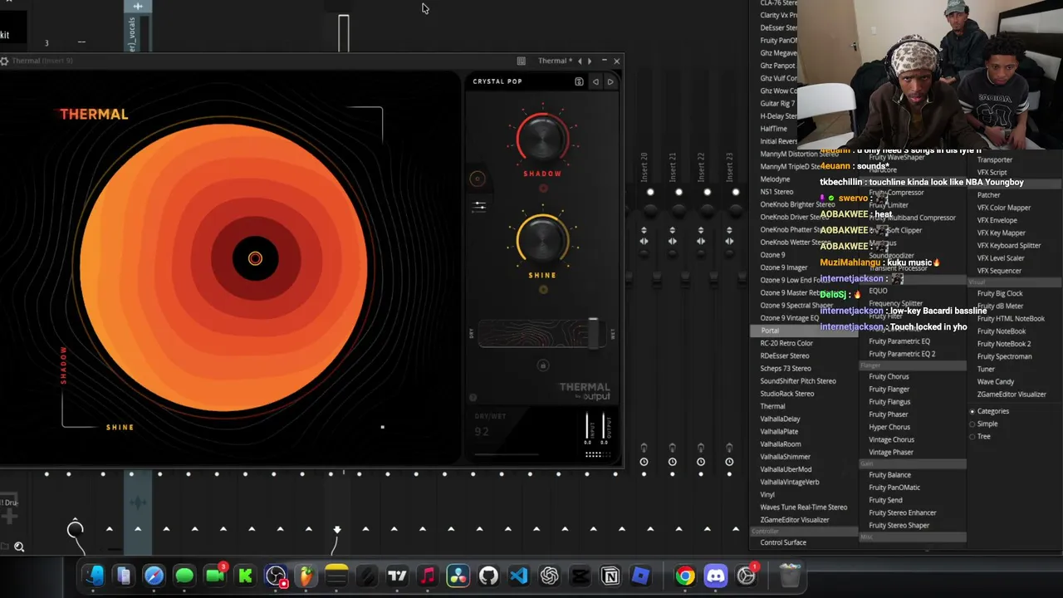Image resolution: width=1063 pixels, height=598 pixels.
Task: Go to next Thermal preset
Action: coord(610,81)
